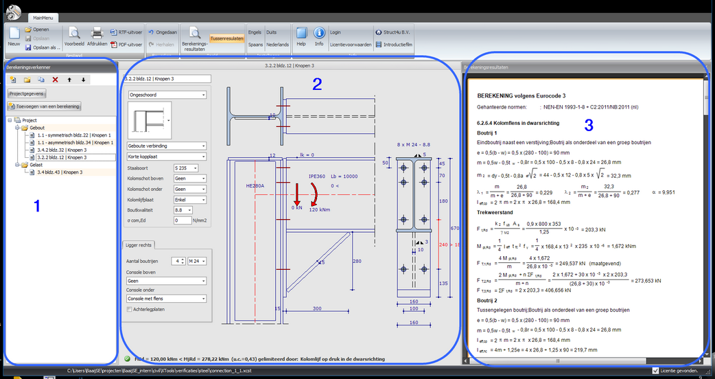
Task: Click the Nieuw (new file) icon
Action: pyautogui.click(x=14, y=34)
